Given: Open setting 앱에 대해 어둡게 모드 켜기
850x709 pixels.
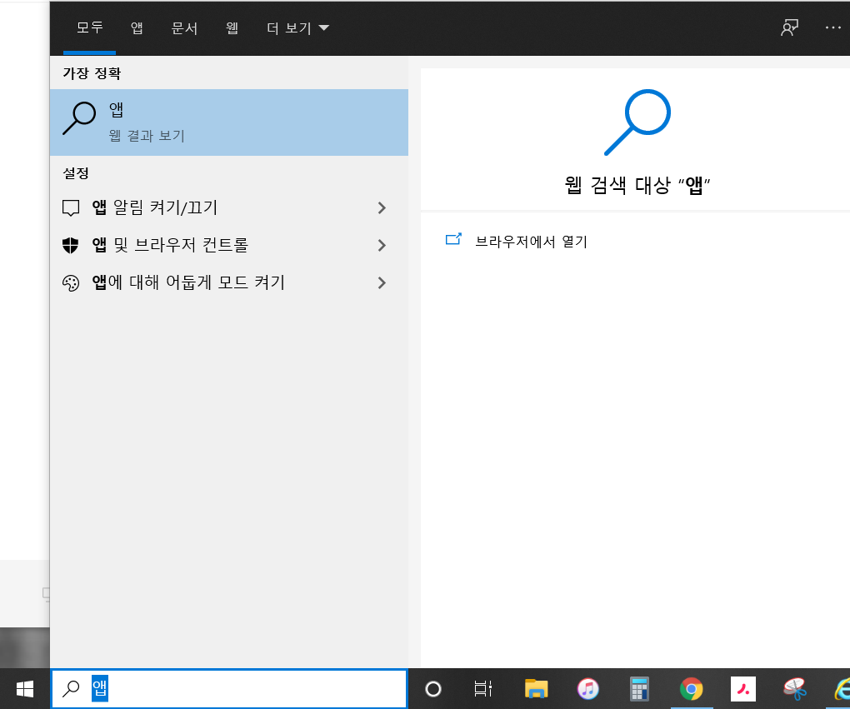Looking at the screenshot, I should click(x=229, y=283).
